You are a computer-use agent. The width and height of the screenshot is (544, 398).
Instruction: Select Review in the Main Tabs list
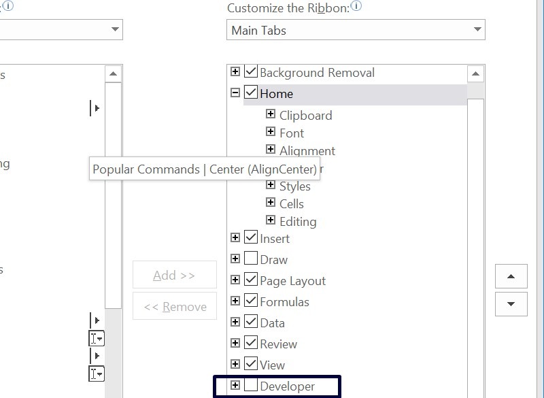coord(278,344)
